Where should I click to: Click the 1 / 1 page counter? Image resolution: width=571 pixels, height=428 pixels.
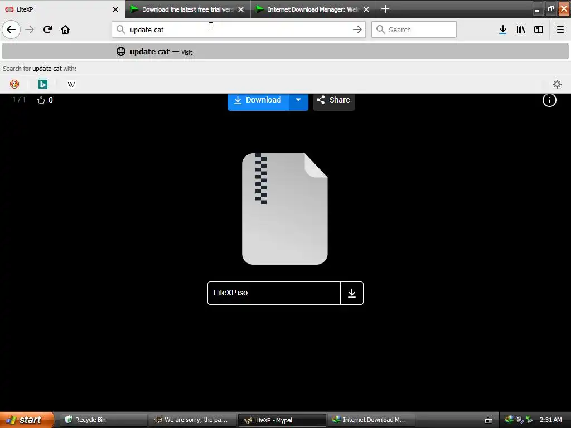[x=19, y=100]
